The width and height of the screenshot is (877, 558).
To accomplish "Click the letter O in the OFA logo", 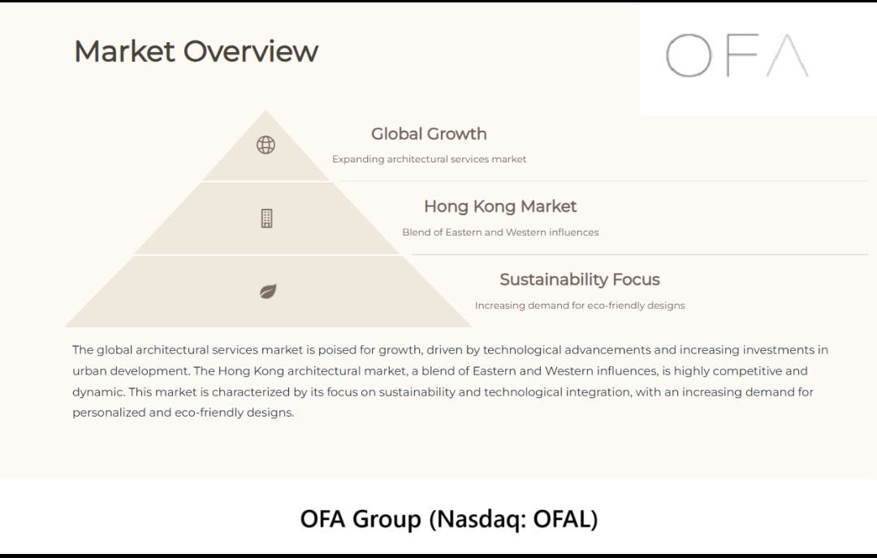I will 688,57.
